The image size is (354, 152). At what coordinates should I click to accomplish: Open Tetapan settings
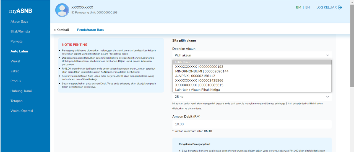click(17, 101)
